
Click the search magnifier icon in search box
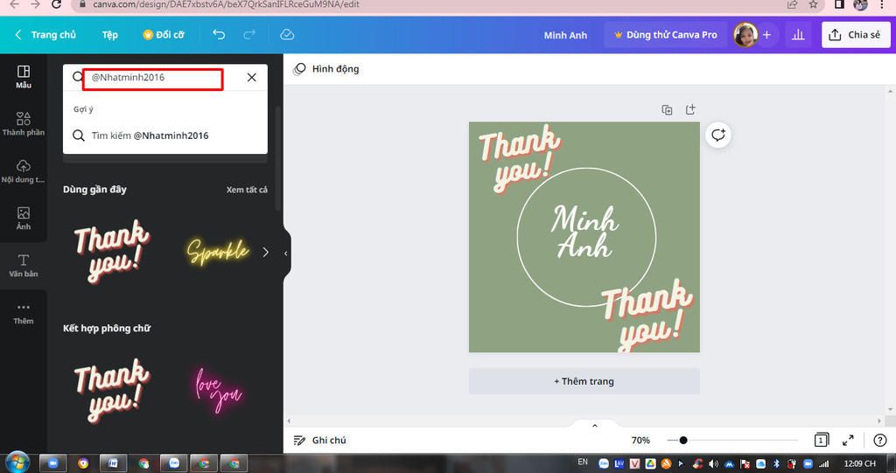pyautogui.click(x=78, y=77)
